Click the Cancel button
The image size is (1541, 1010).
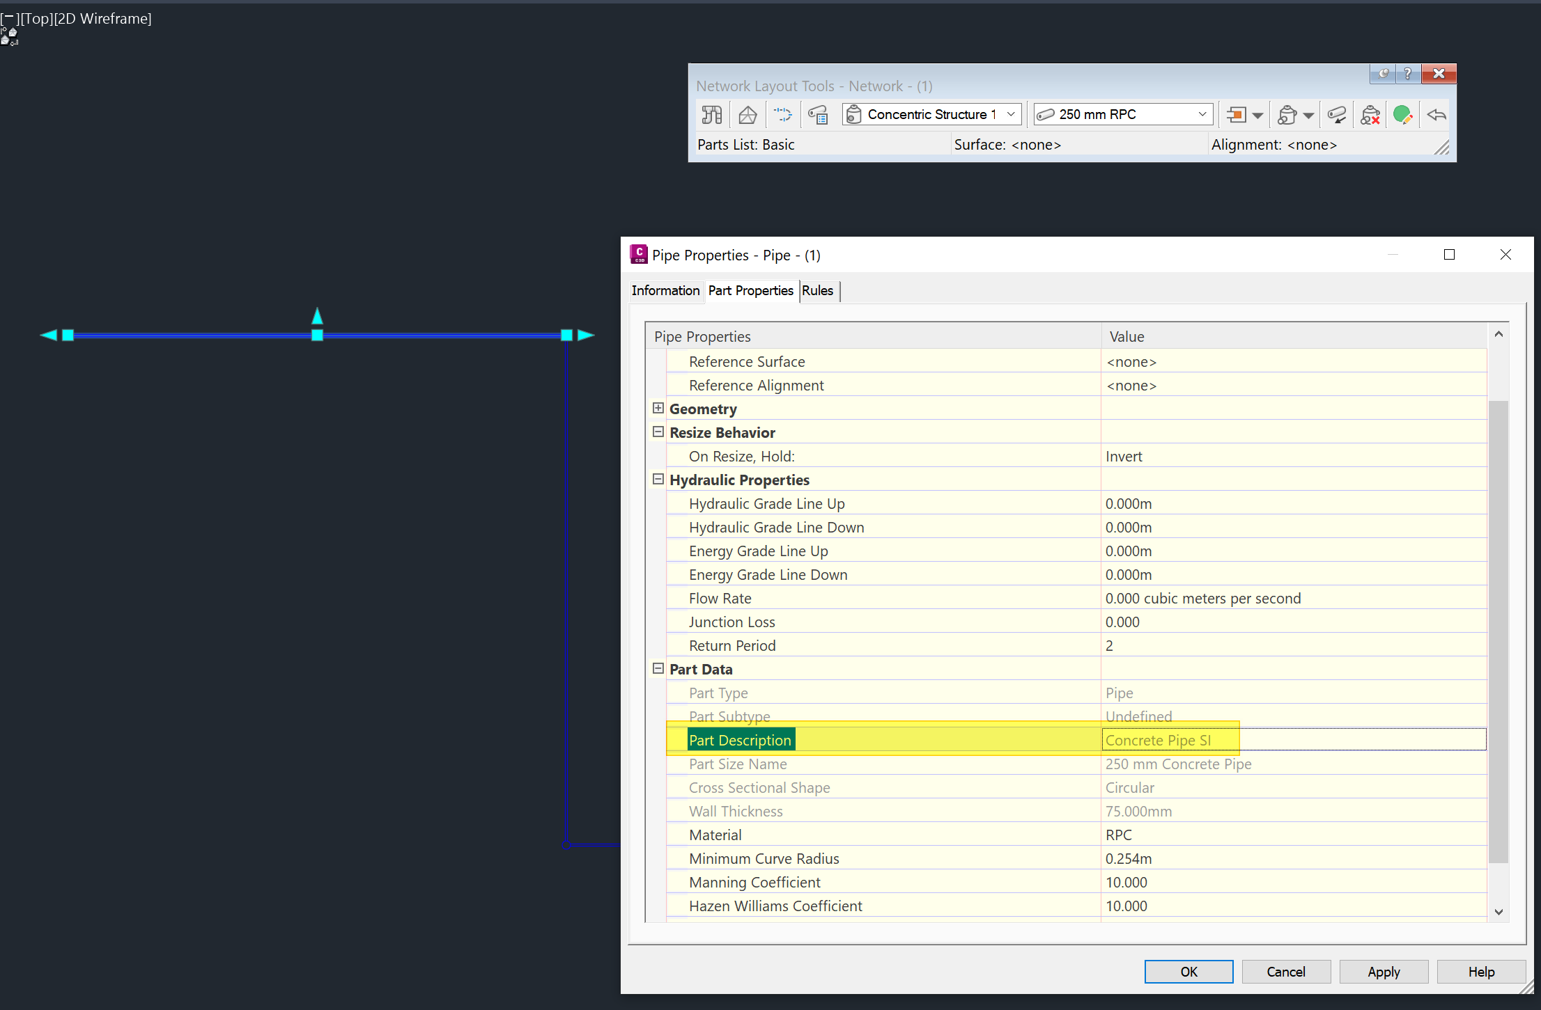1285,972
